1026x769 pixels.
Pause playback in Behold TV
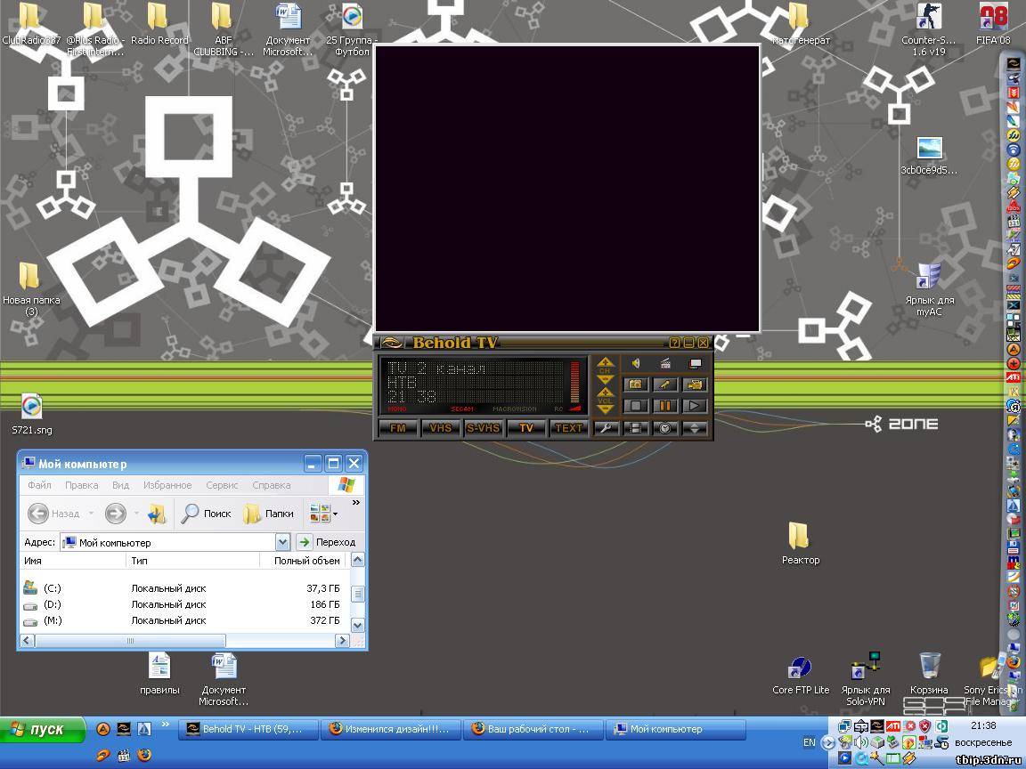point(664,406)
